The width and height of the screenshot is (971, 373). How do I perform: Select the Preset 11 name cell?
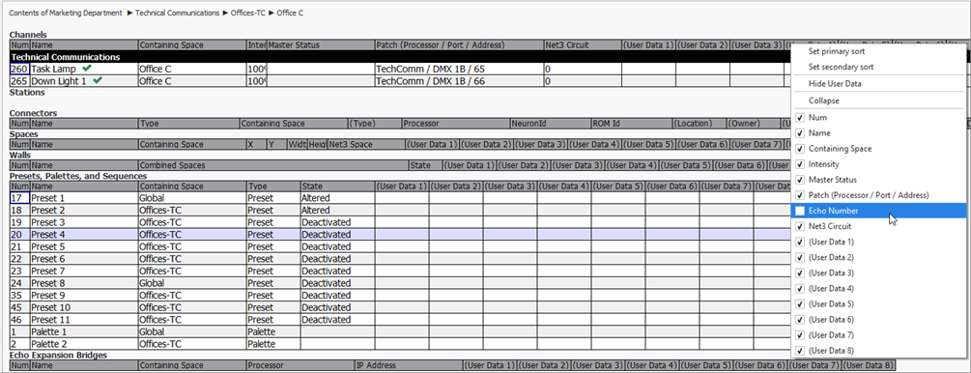pos(84,320)
